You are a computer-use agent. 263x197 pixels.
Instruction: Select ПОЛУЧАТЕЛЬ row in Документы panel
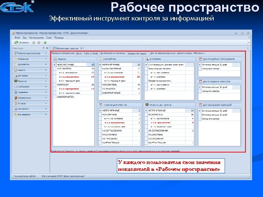(x=119, y=89)
